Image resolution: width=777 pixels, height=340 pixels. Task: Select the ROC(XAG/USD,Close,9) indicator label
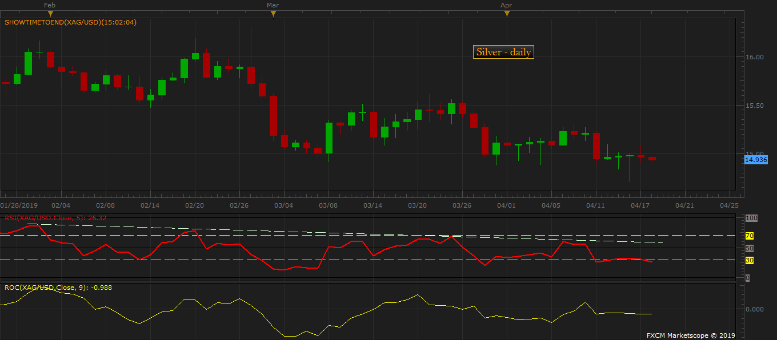point(58,288)
